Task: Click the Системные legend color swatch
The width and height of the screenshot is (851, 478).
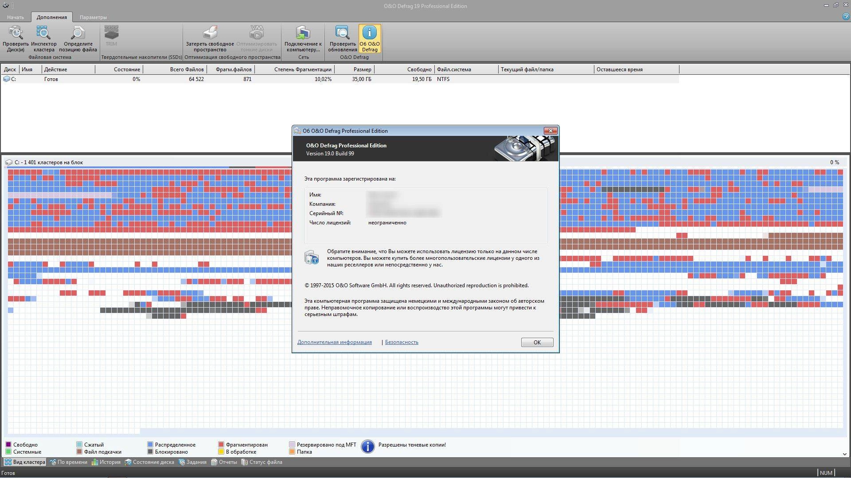Action: click(8, 451)
